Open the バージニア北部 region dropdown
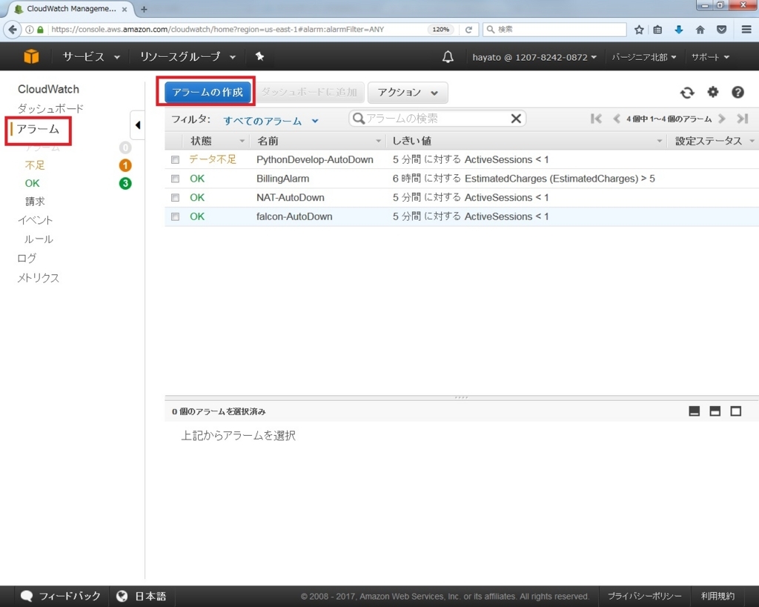 pos(644,57)
